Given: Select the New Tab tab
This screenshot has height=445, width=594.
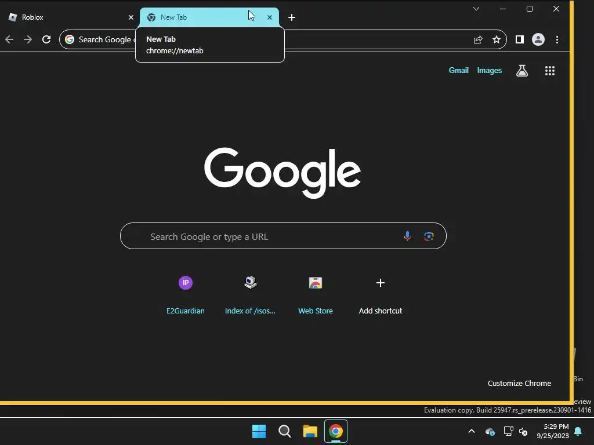Looking at the screenshot, I should (x=209, y=17).
